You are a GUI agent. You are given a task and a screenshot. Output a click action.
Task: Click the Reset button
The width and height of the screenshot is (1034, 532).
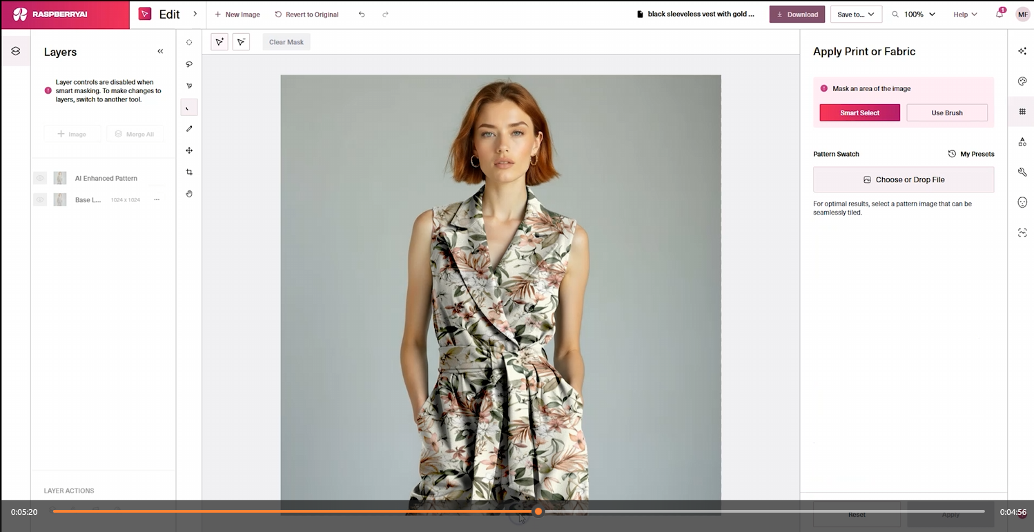pyautogui.click(x=857, y=515)
